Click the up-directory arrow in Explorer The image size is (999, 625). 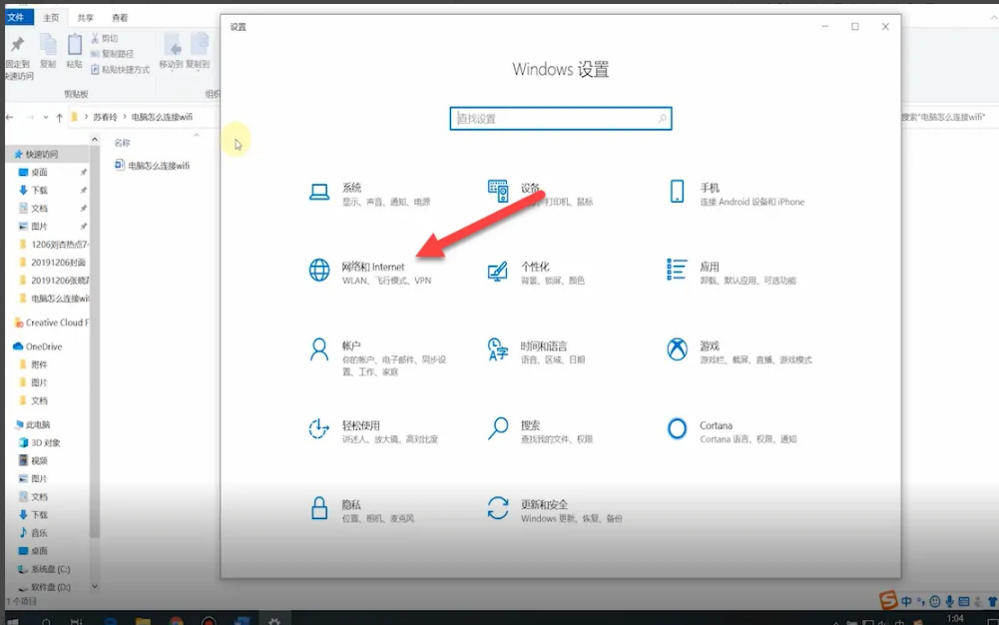pyautogui.click(x=61, y=117)
